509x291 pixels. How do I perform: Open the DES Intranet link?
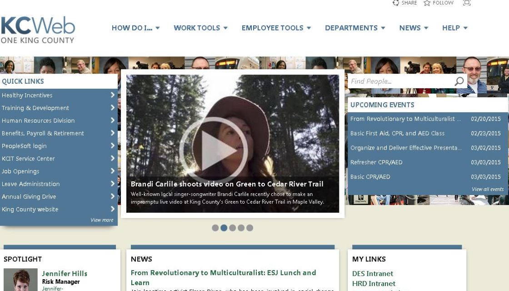point(373,274)
